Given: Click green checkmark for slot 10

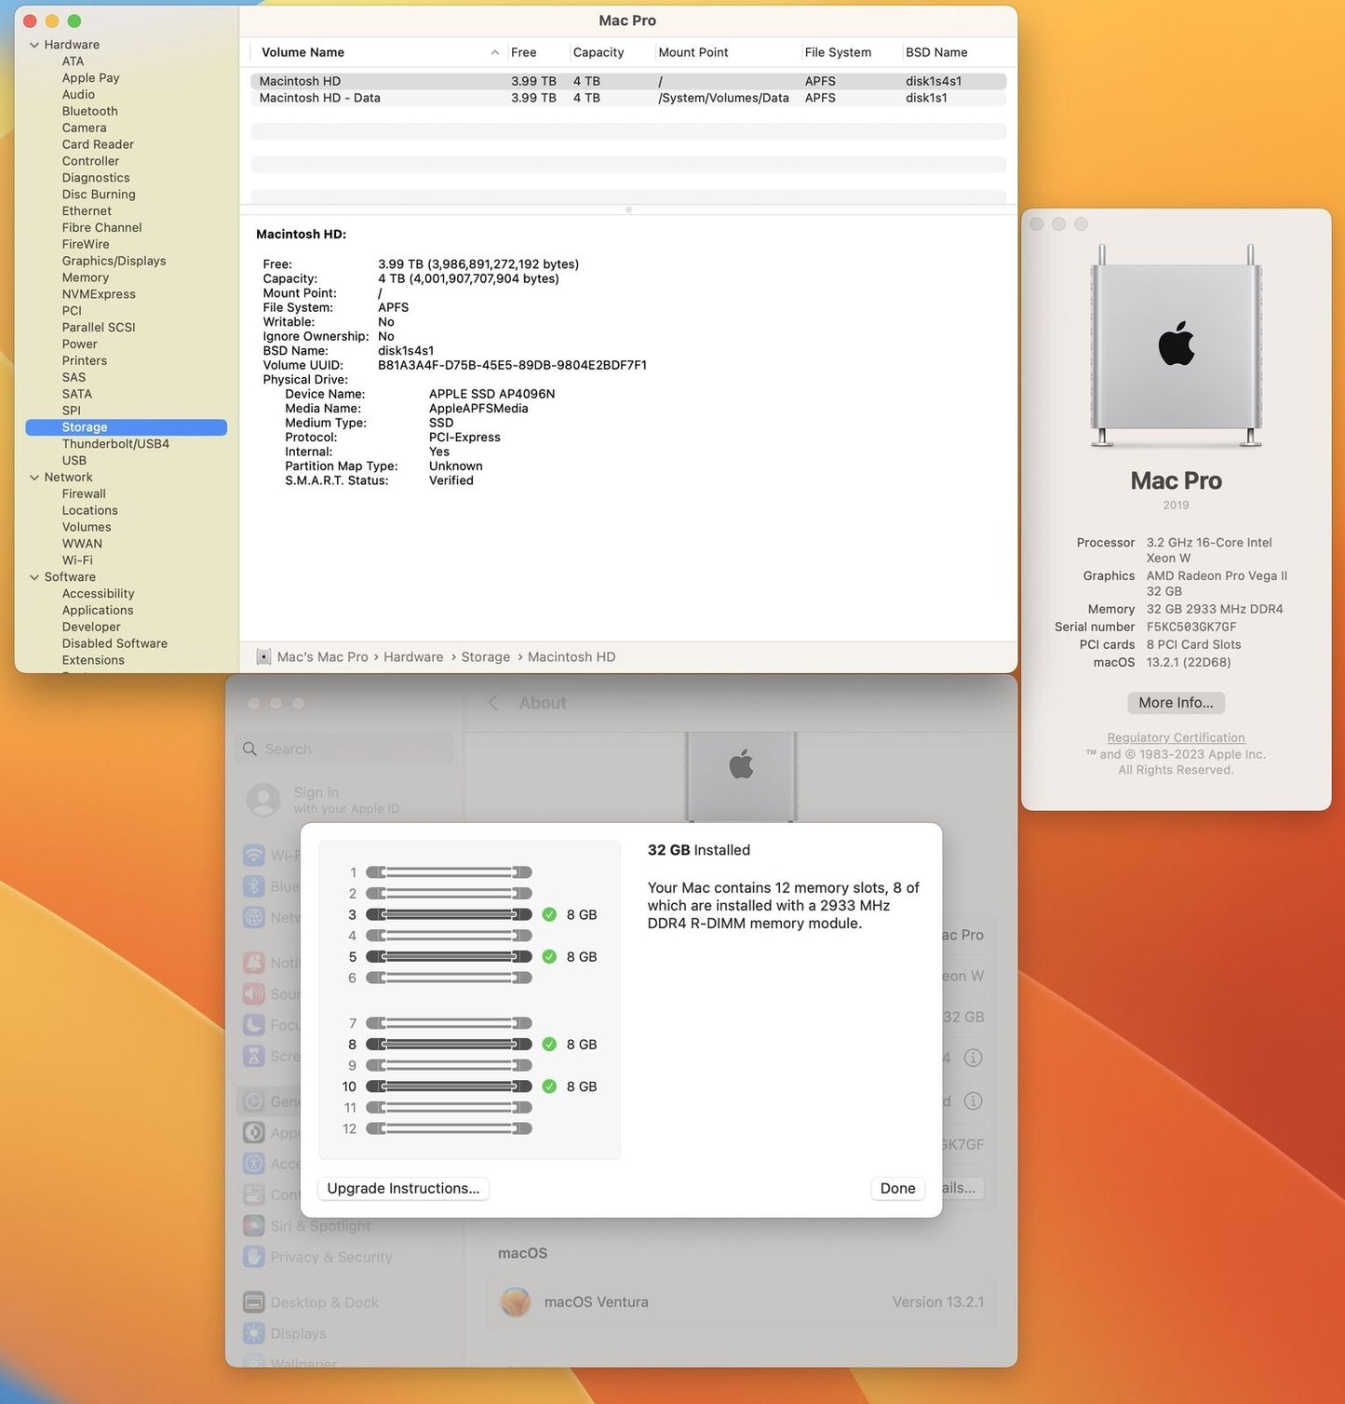Looking at the screenshot, I should click(549, 1087).
